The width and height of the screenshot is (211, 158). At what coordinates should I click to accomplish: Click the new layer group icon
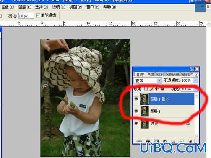click(173, 141)
